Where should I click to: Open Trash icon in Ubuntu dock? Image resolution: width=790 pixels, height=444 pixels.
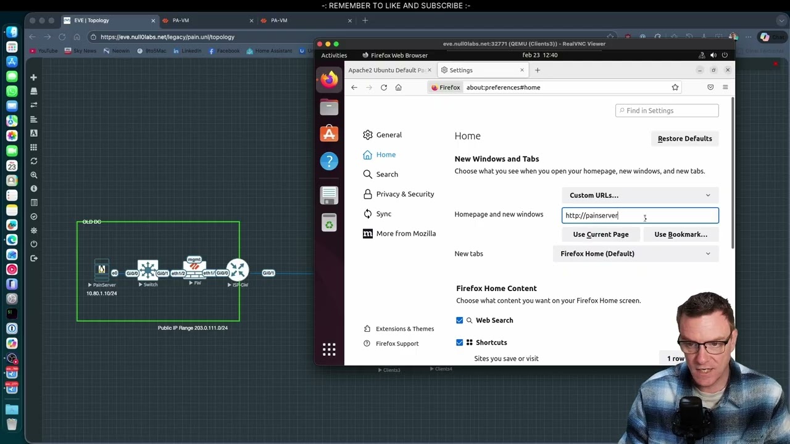(329, 223)
